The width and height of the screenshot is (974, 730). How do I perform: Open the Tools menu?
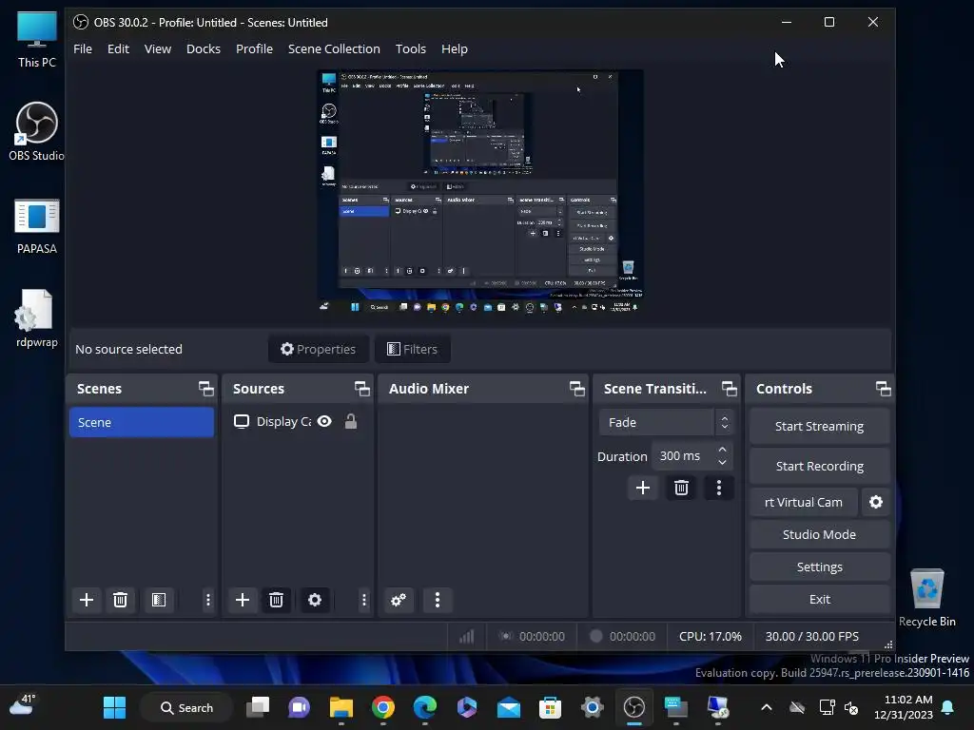coord(411,49)
